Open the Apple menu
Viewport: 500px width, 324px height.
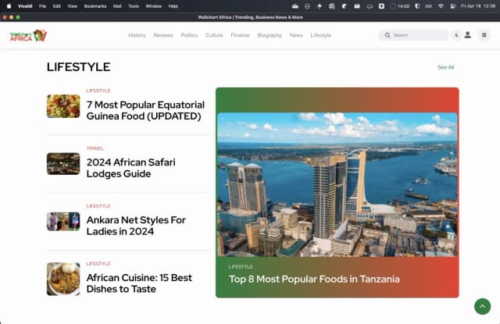[9, 5]
